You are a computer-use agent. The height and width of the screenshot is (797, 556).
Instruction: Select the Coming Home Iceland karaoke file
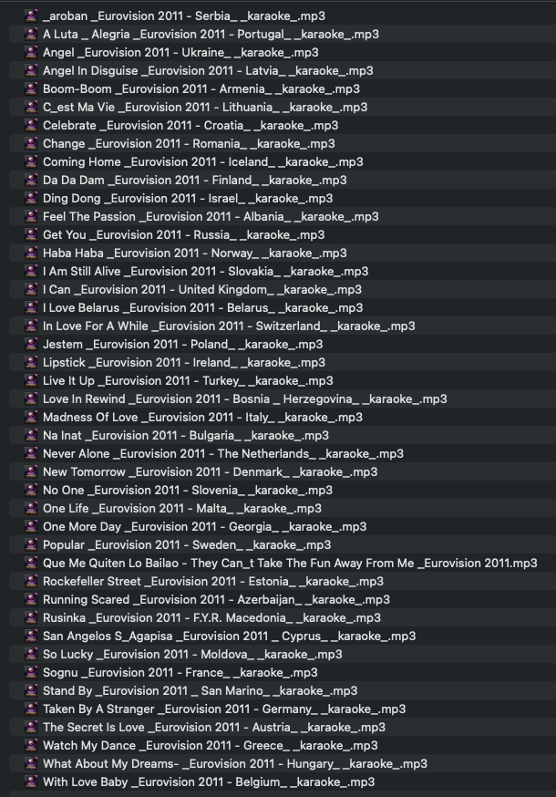point(202,162)
